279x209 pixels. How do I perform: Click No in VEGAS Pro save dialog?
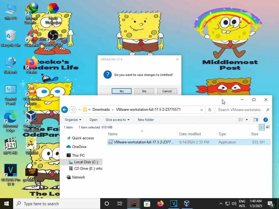144,91
